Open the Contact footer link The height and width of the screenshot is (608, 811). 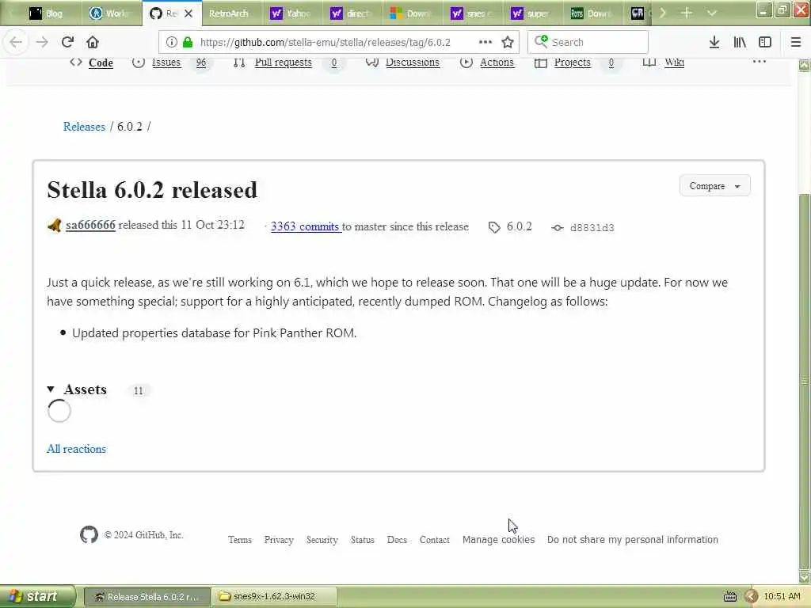point(435,540)
